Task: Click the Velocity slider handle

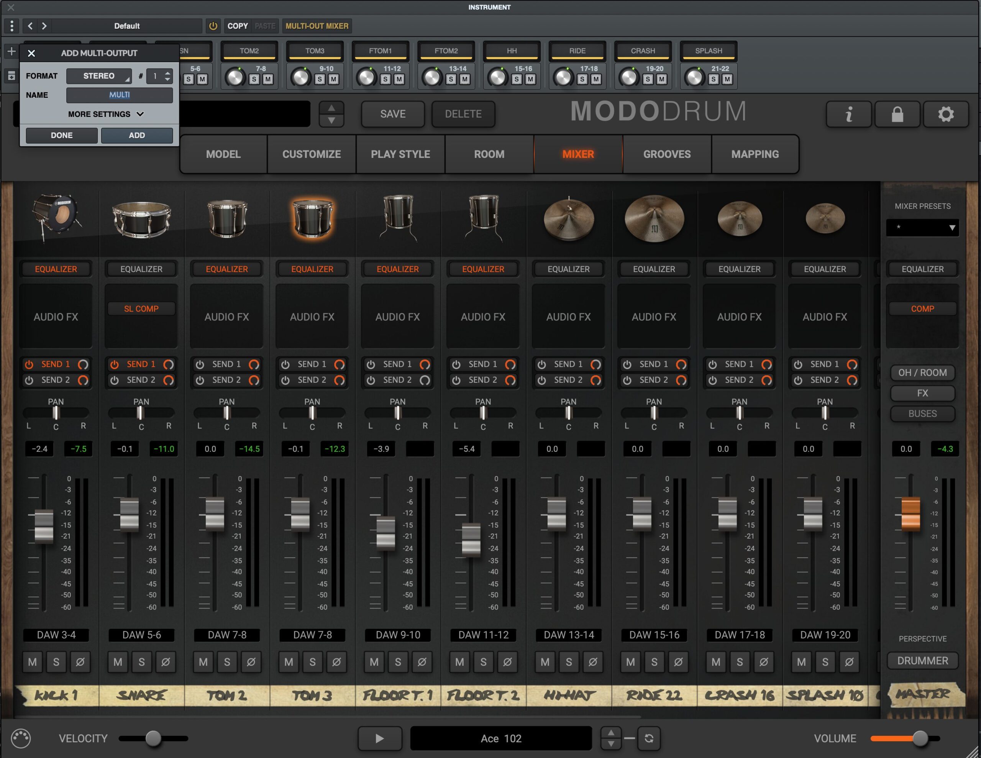Action: [153, 738]
